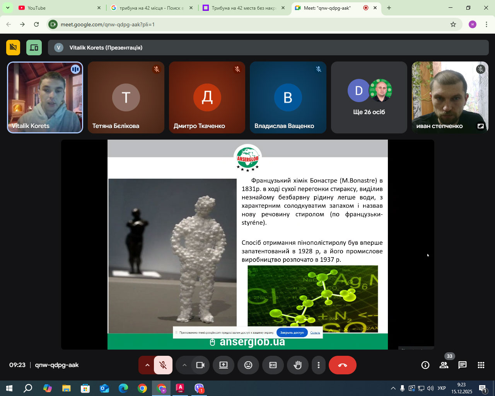
Task: Toggle the muted microphone button
Action: [163, 365]
